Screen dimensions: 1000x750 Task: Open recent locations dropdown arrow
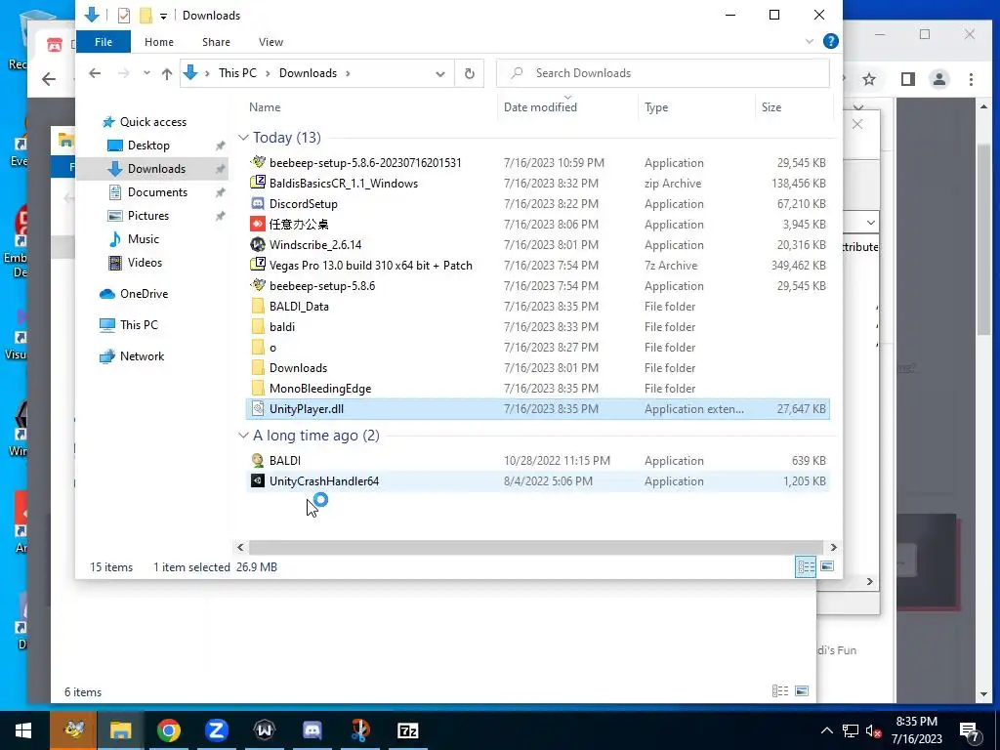tap(146, 73)
